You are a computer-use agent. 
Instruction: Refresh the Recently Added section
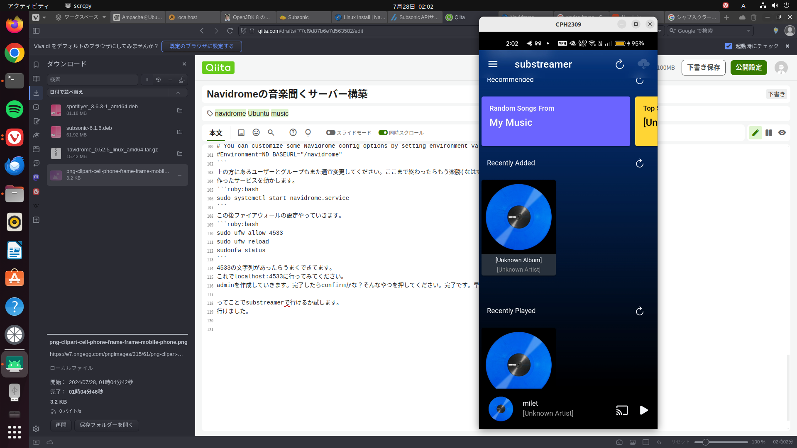[639, 163]
